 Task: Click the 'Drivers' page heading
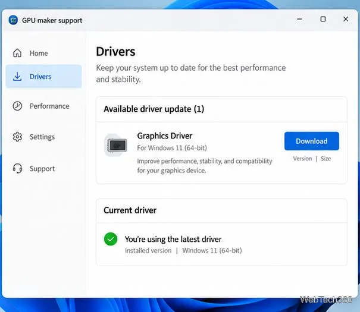click(x=115, y=52)
